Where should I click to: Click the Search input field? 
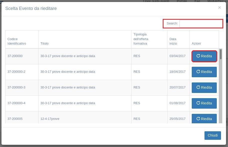[201, 23]
